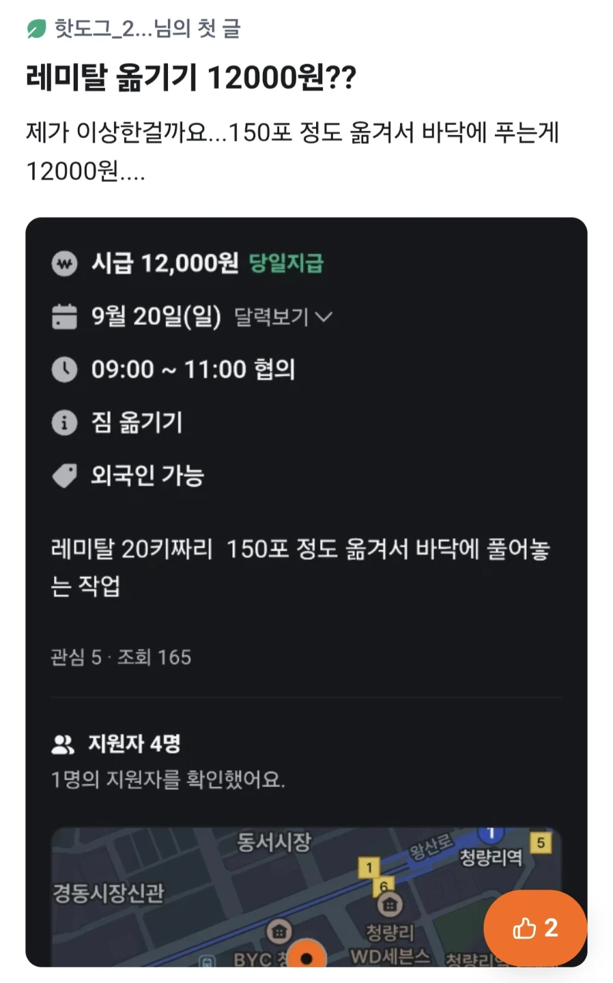Click the yellow exit number 5 marker

[541, 843]
